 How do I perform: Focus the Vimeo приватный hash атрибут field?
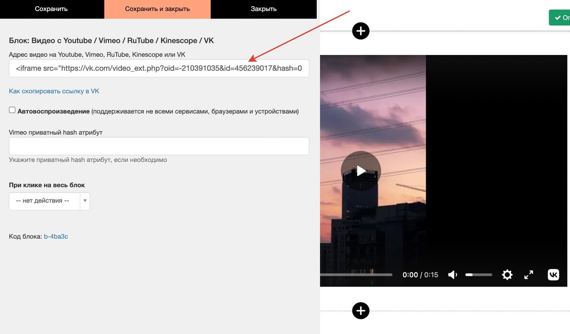(159, 146)
